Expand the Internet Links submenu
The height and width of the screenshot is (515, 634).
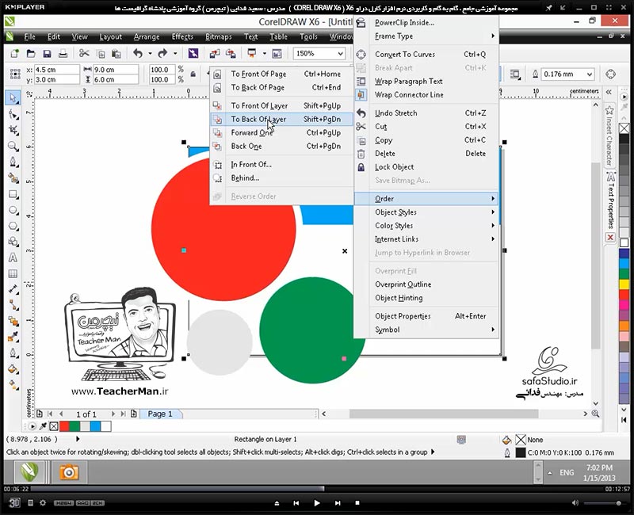(493, 239)
